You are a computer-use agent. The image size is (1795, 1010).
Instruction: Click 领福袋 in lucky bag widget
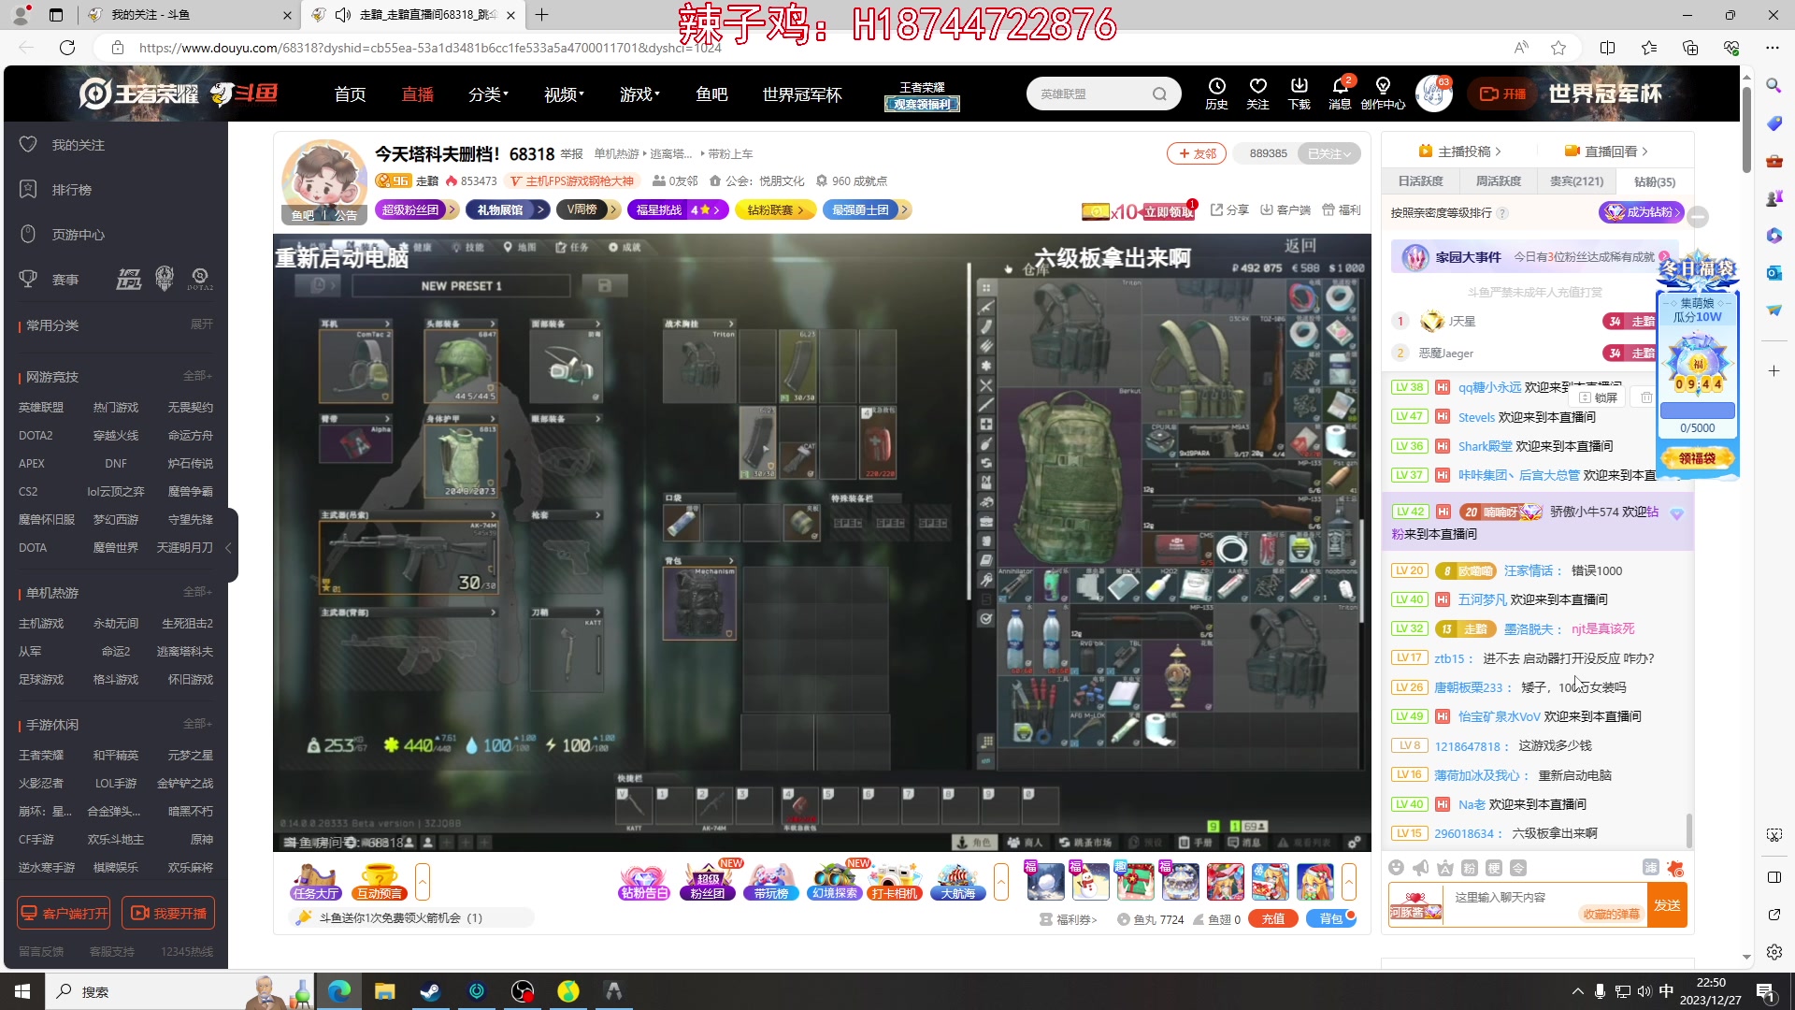(x=1697, y=458)
